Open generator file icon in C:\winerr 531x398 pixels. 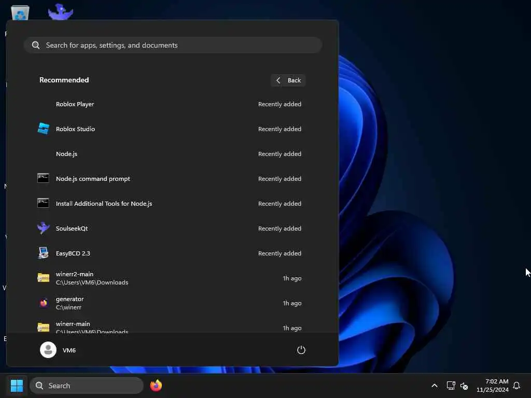(44, 303)
